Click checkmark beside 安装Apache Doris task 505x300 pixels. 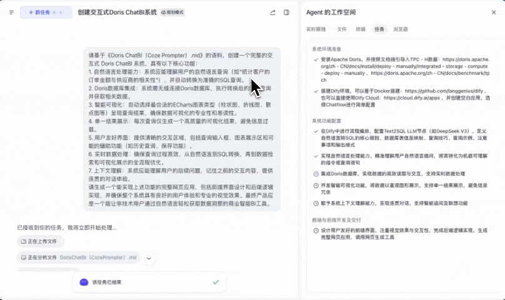(316, 59)
